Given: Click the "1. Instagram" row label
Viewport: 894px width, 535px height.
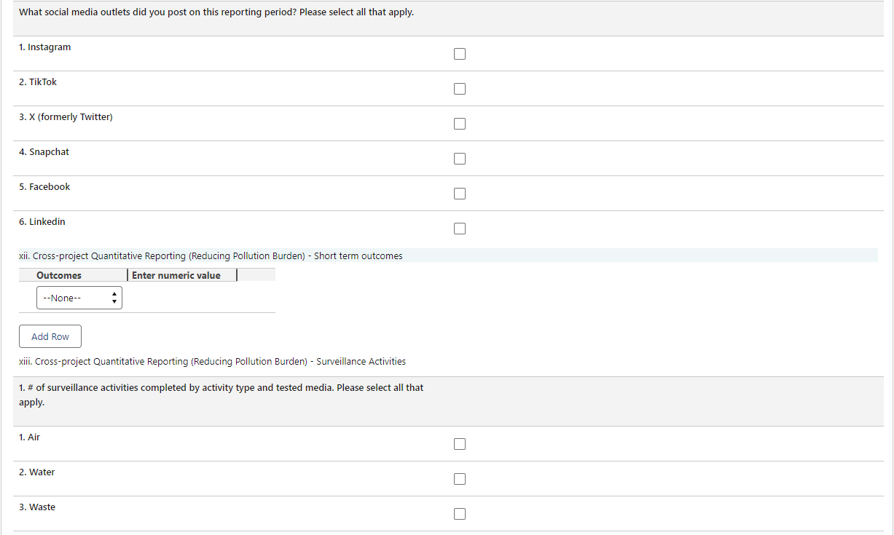Looking at the screenshot, I should (x=45, y=47).
